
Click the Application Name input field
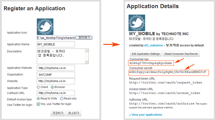(56, 44)
